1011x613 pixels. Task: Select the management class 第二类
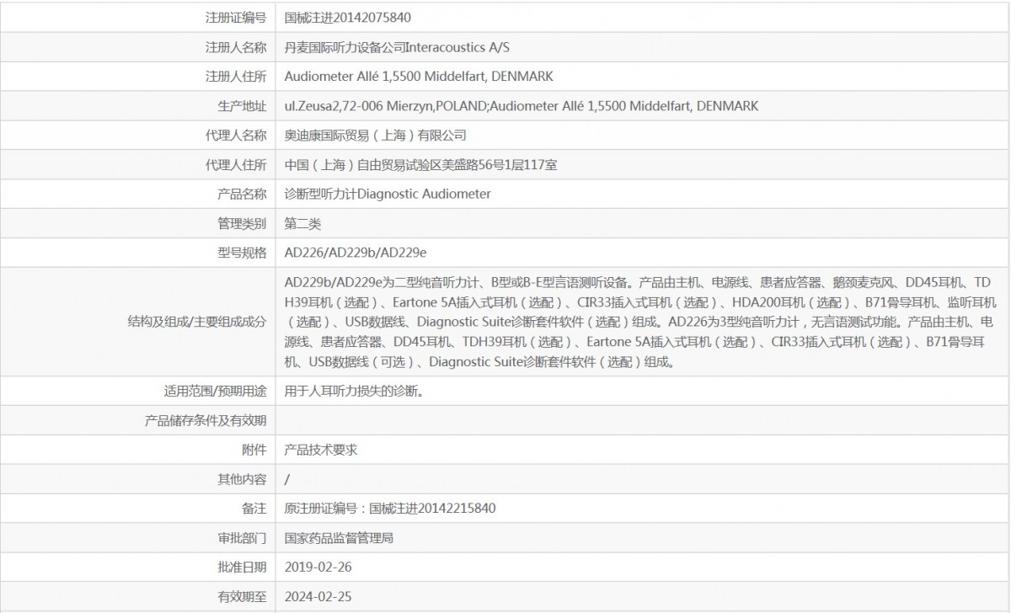[302, 223]
